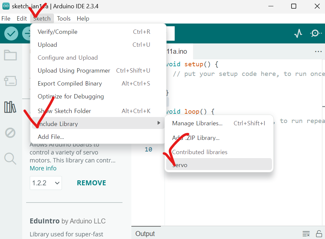This screenshot has height=239, width=325.
Task: Open the Serial Monitor icon
Action: 316,33
